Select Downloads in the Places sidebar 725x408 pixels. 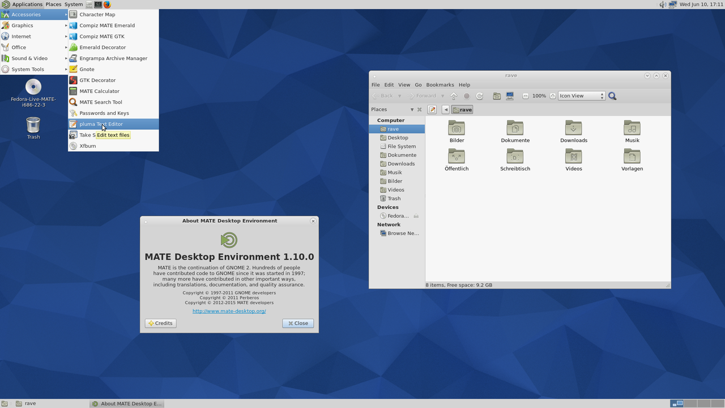[x=400, y=164]
